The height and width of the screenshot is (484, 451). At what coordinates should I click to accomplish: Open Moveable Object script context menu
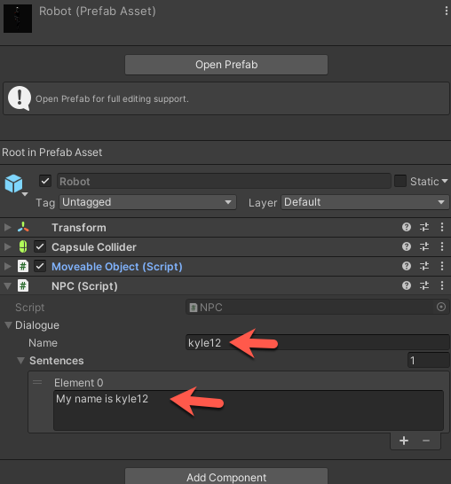(x=442, y=266)
